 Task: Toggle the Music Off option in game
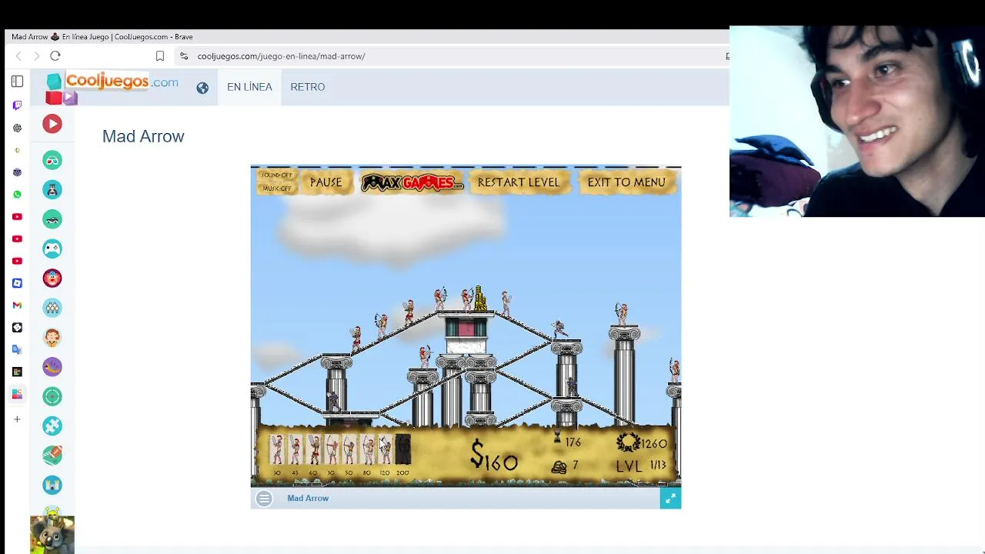(276, 188)
